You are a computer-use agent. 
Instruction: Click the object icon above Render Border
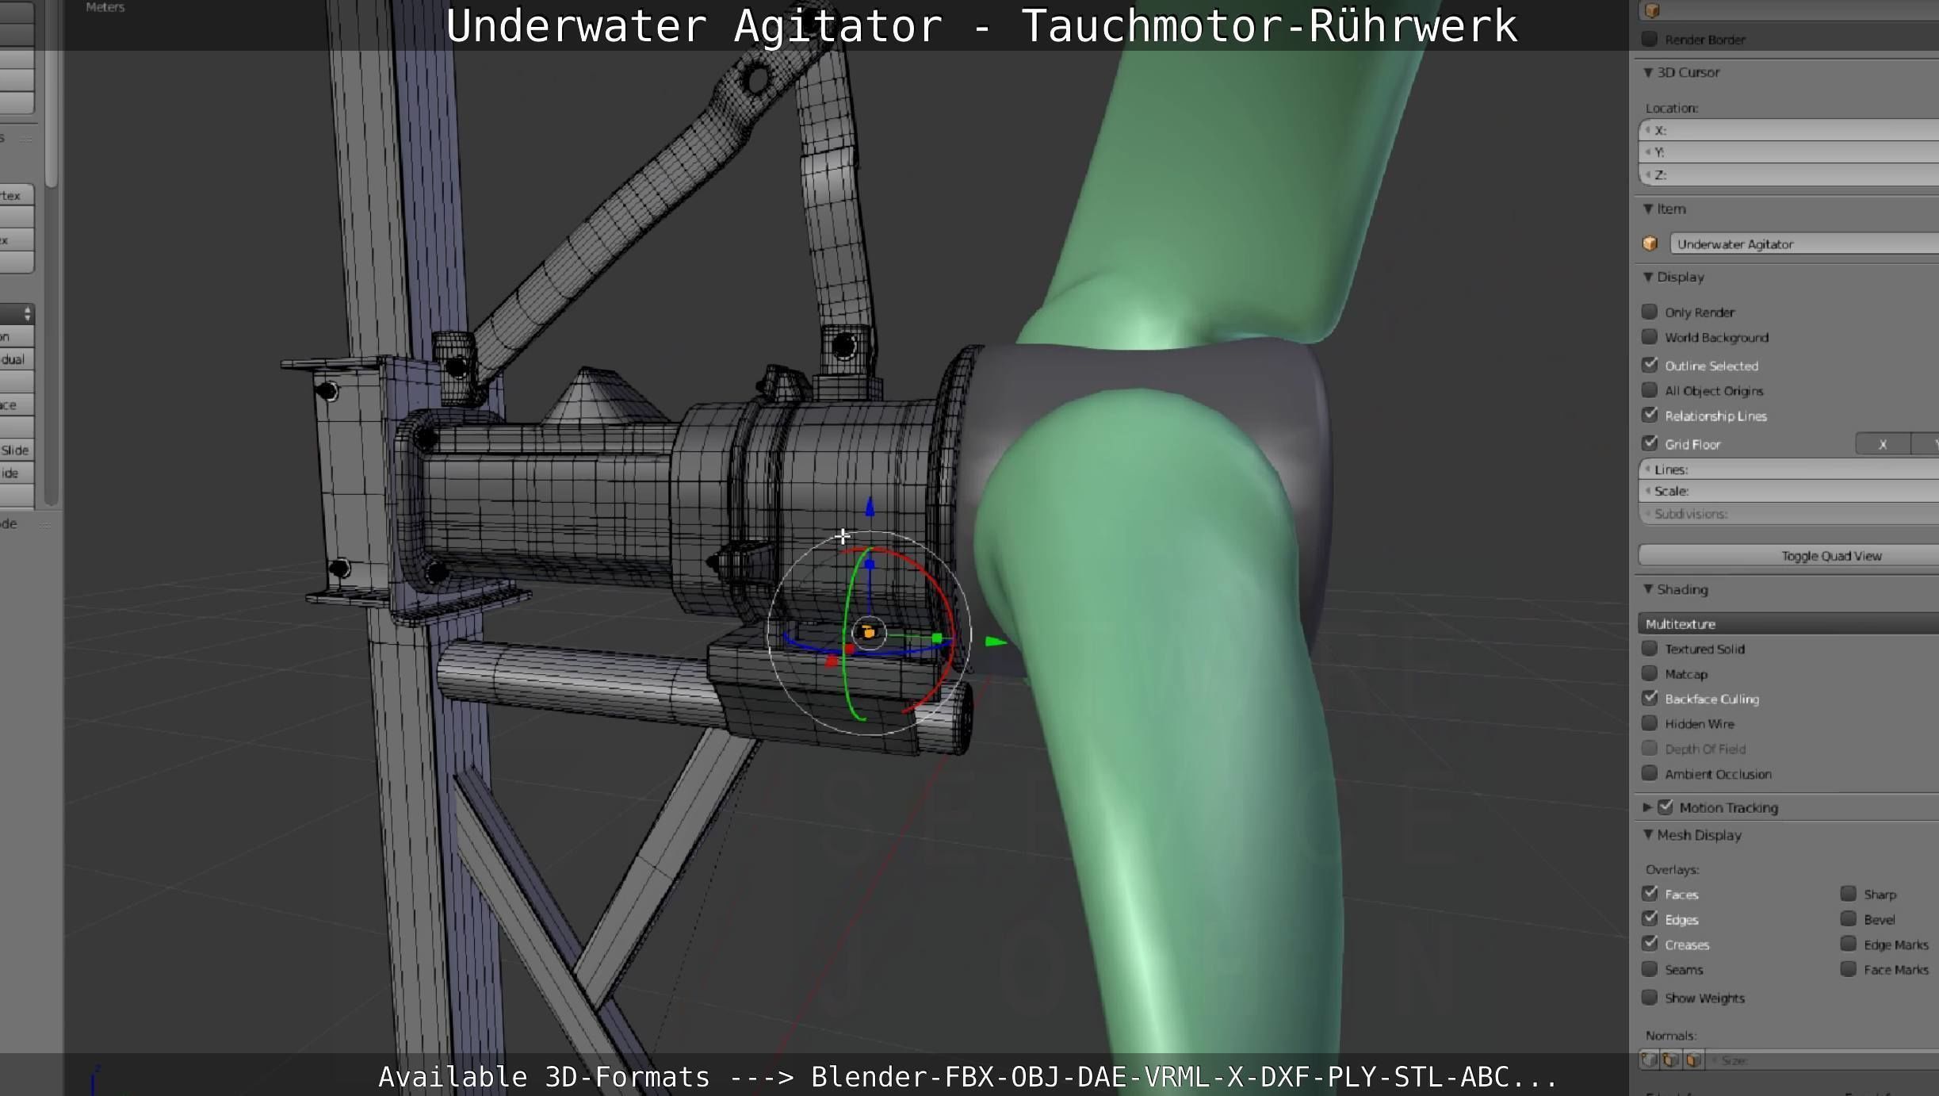pyautogui.click(x=1652, y=10)
